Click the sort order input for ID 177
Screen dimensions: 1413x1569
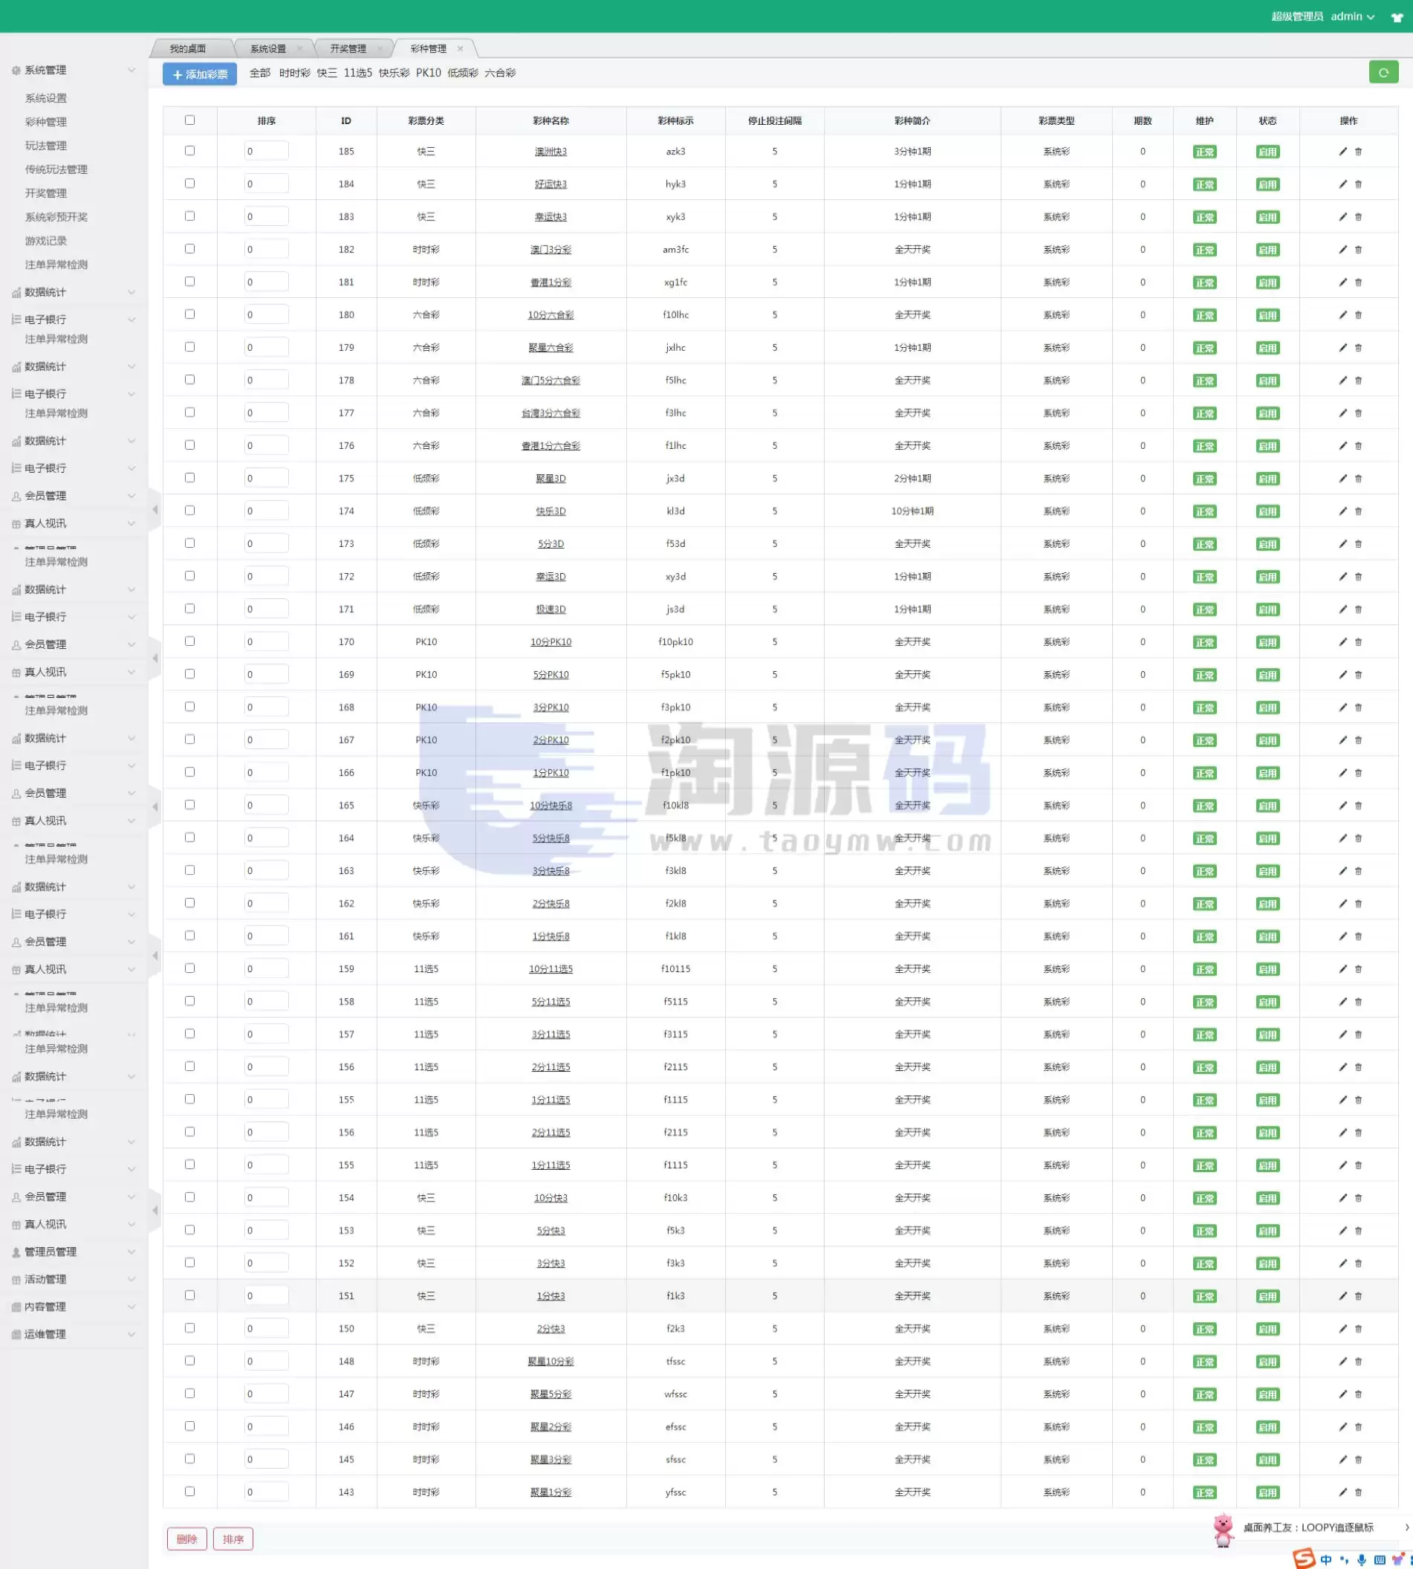265,413
